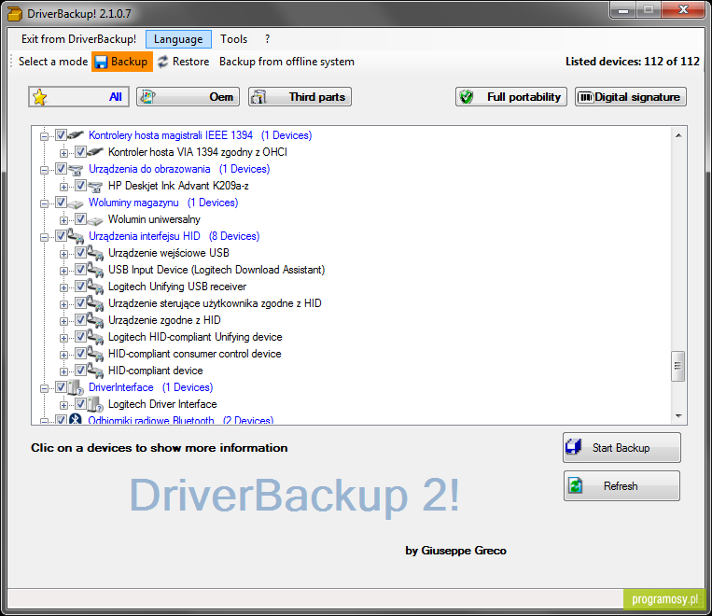This screenshot has width=712, height=616.
Task: Open the Tools menu
Action: coord(234,39)
